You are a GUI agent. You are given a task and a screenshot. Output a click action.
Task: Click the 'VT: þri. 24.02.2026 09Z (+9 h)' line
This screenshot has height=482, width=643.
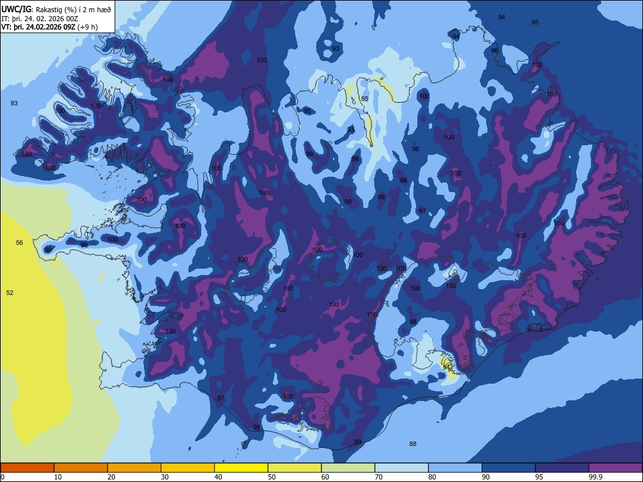pos(50,27)
